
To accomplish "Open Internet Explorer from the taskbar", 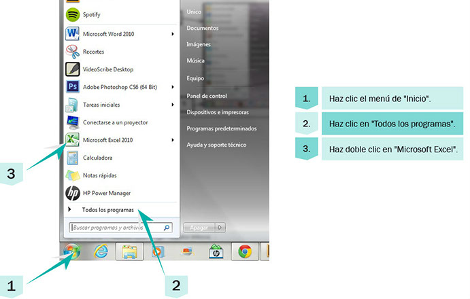I will point(101,251).
